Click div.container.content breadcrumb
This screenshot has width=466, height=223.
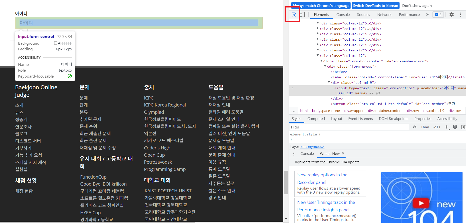tap(385, 111)
